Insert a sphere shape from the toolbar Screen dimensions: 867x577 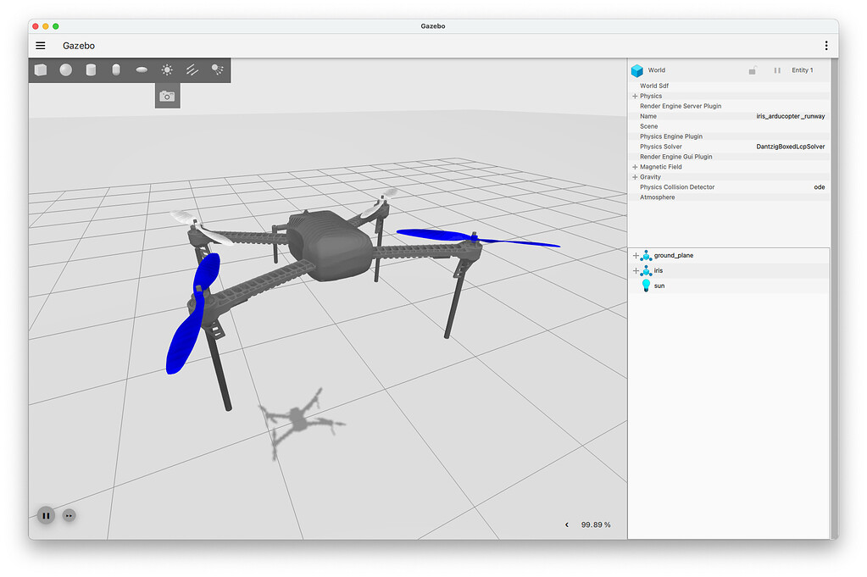pos(65,69)
